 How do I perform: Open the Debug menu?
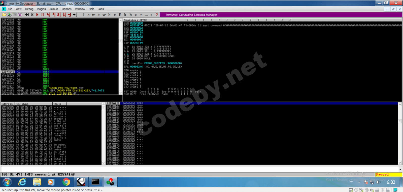[x=29, y=9]
